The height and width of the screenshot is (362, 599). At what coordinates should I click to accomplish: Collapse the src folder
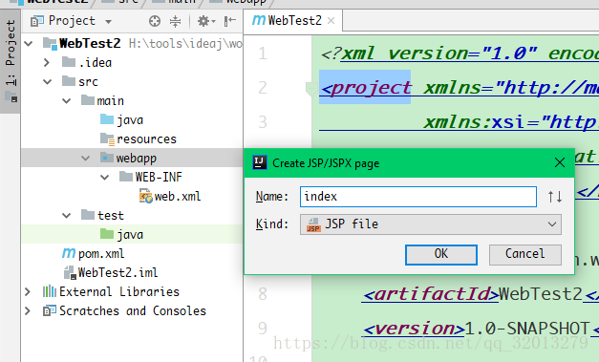click(x=48, y=82)
